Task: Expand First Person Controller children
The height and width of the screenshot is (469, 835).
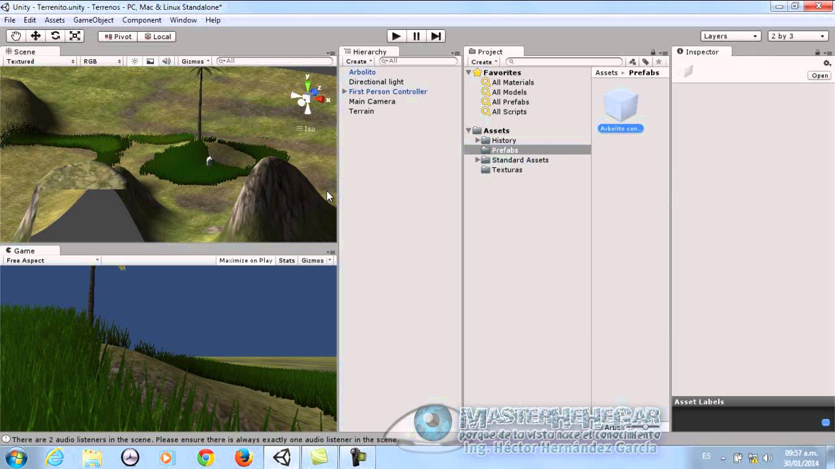Action: pyautogui.click(x=344, y=92)
